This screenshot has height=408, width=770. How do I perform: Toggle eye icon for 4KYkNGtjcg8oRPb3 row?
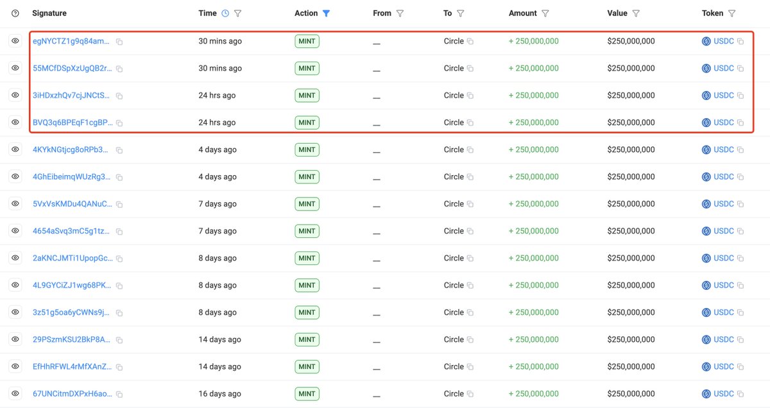pyautogui.click(x=15, y=149)
